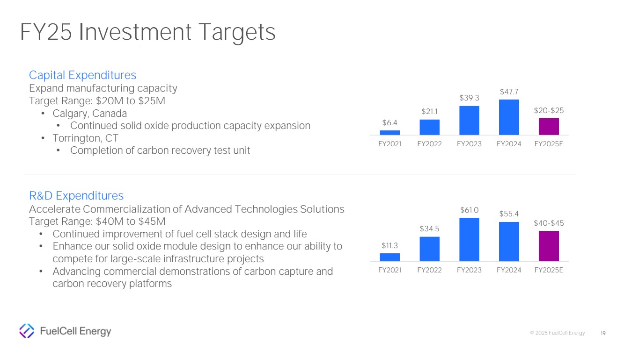Image resolution: width=624 pixels, height=350 pixels.
Task: Click 'Completion of carbon recovery test unit'
Action: click(160, 150)
